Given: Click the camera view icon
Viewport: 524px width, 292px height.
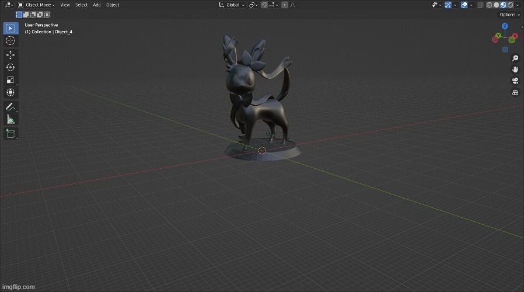Looking at the screenshot, I should coord(515,81).
